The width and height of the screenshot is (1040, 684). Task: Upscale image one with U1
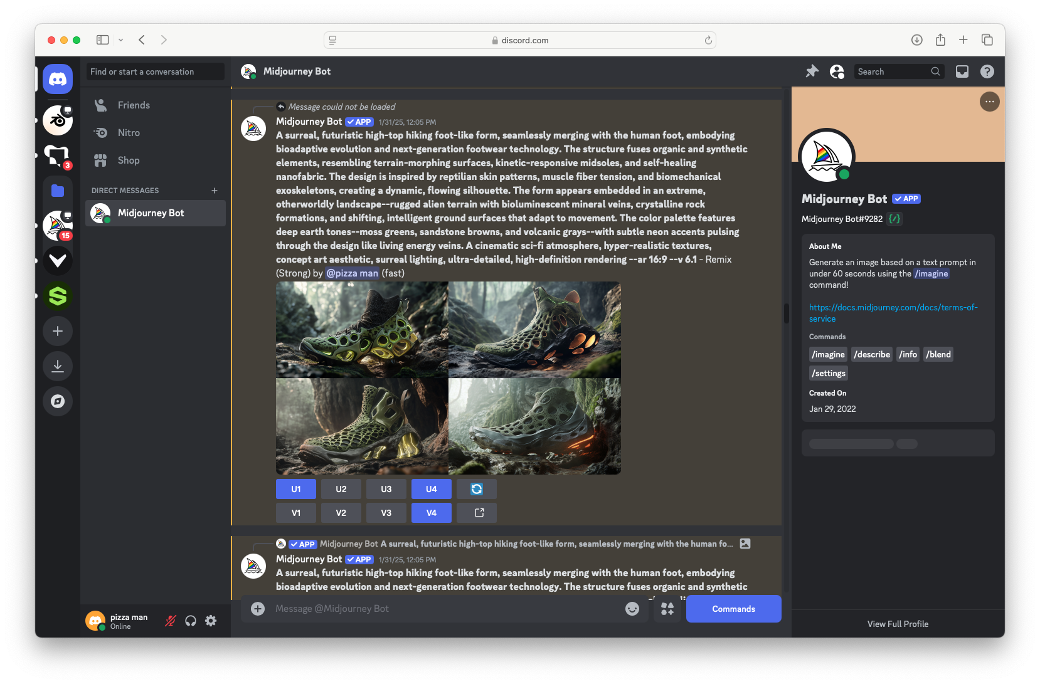[x=296, y=489]
